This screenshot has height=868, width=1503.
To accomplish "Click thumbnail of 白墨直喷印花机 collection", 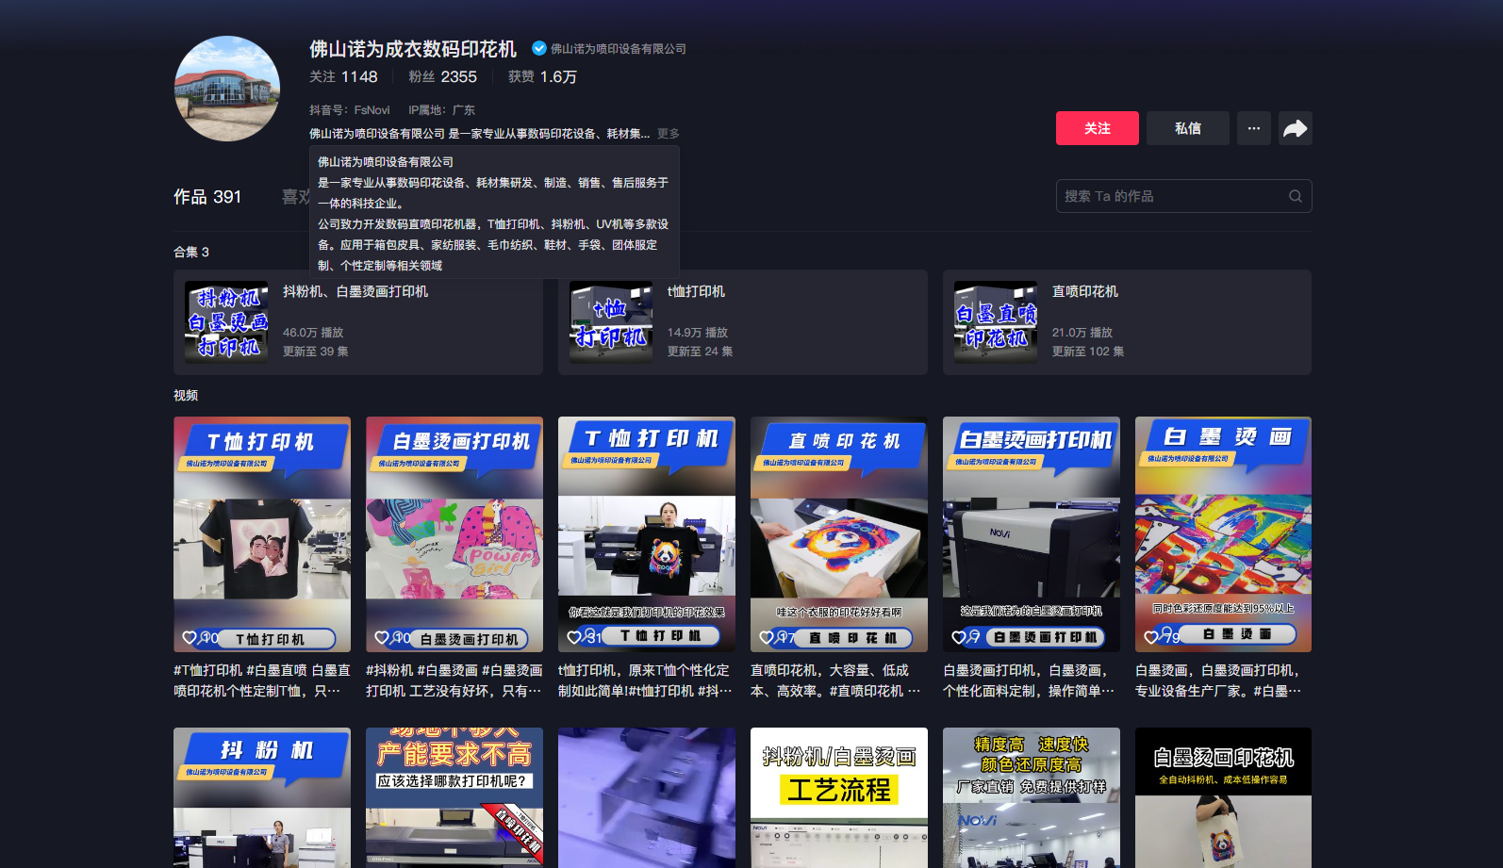I will coord(996,322).
